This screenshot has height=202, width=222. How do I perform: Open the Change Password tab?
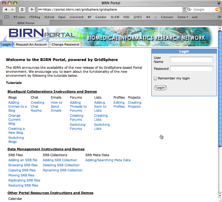[x=65, y=45]
